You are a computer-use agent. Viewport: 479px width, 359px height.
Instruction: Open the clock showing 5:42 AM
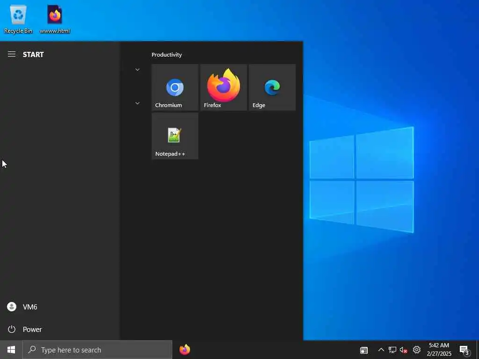pyautogui.click(x=439, y=350)
